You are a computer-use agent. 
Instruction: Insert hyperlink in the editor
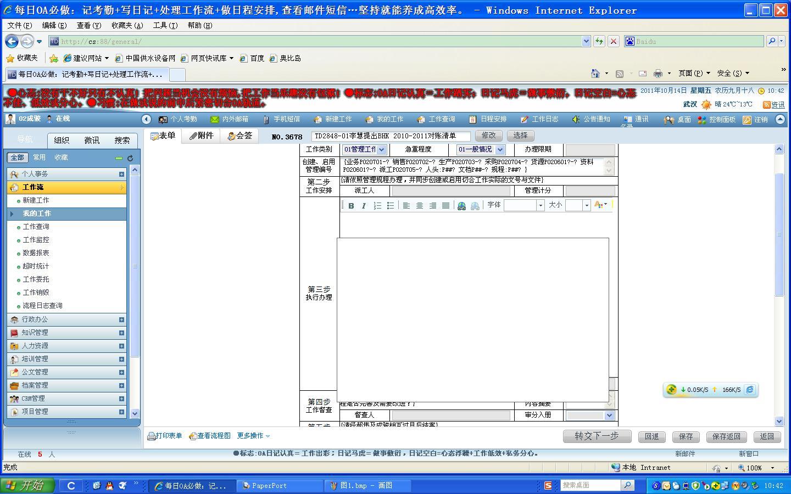[461, 205]
